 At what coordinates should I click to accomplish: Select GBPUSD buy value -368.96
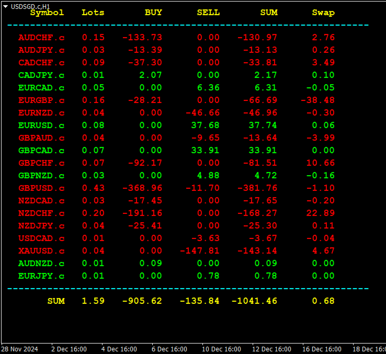coord(142,188)
